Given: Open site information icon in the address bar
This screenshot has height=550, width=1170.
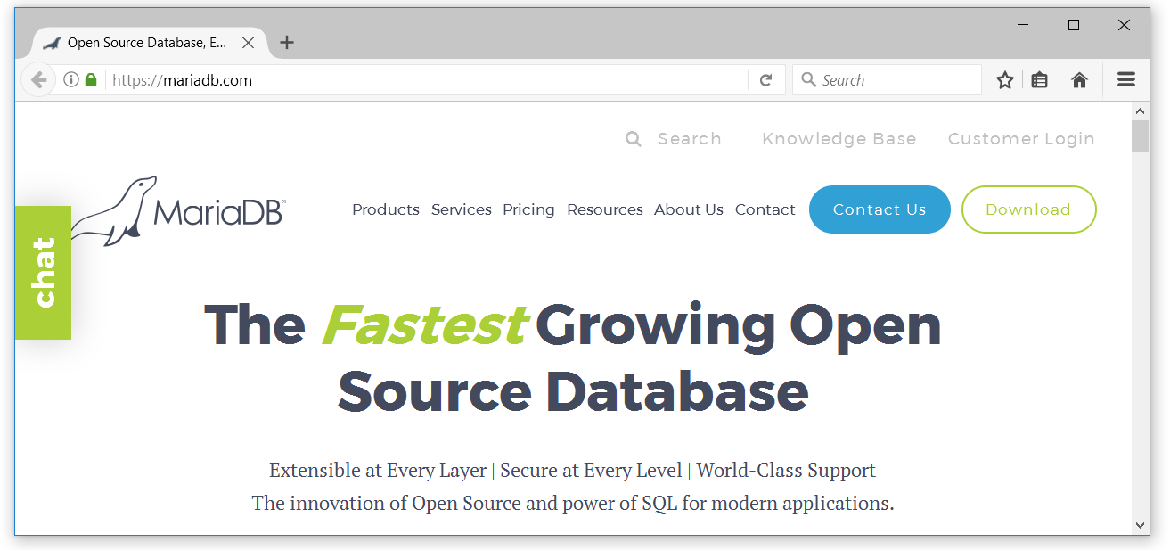Looking at the screenshot, I should tap(71, 80).
